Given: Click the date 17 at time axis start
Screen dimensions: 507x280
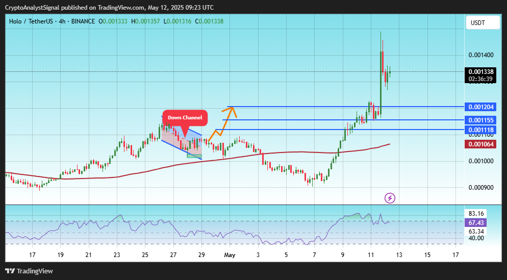Looking at the screenshot, I should point(32,255).
